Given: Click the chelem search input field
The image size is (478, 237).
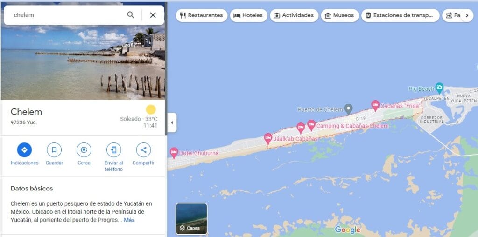Looking at the screenshot, I should (67, 15).
